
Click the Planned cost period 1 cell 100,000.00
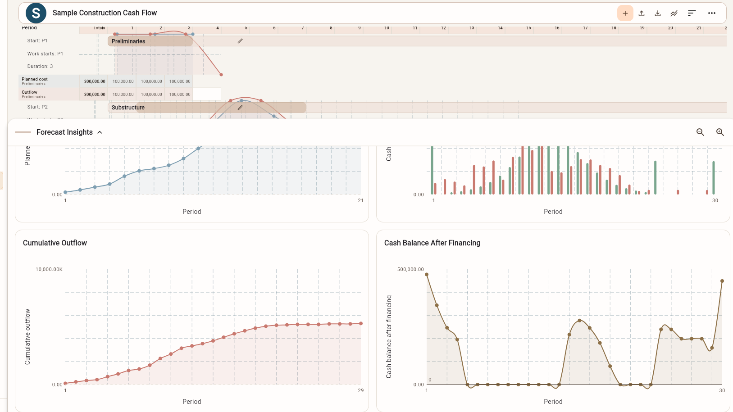coord(123,81)
